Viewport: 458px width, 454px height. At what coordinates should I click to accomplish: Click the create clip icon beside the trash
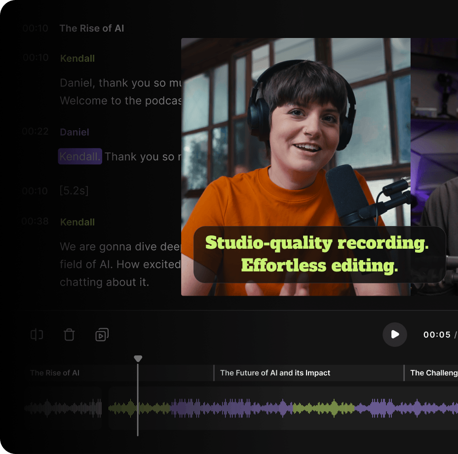click(x=102, y=335)
